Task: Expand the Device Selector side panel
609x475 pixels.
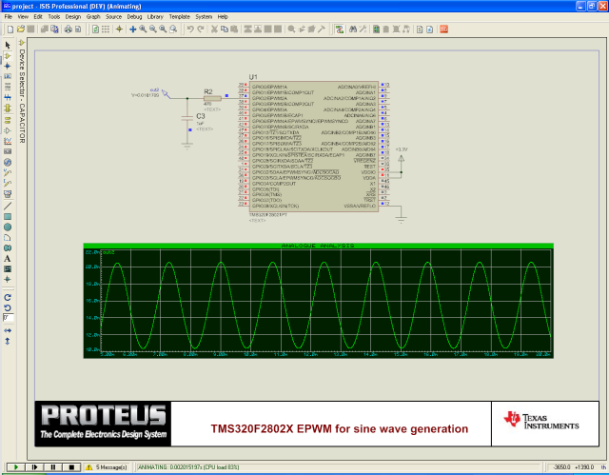Action: pos(21,95)
